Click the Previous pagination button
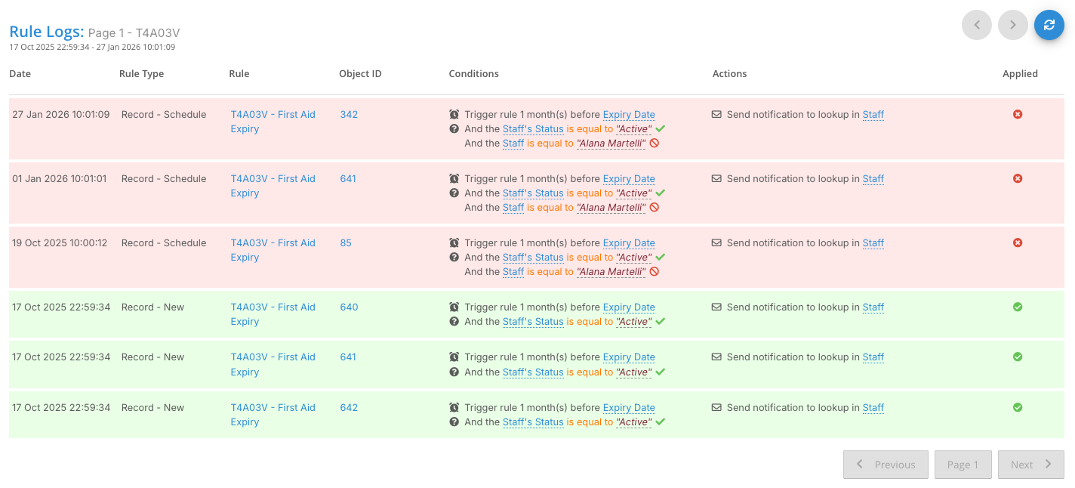1075x488 pixels. click(x=886, y=465)
